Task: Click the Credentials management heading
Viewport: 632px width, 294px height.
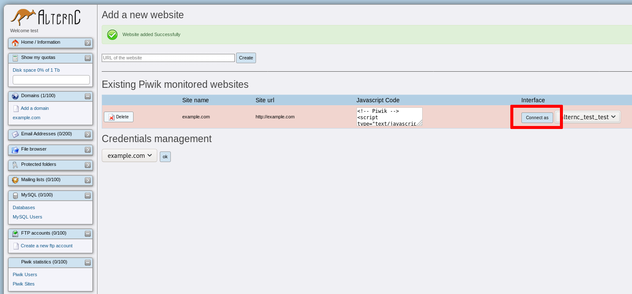Action: click(156, 139)
